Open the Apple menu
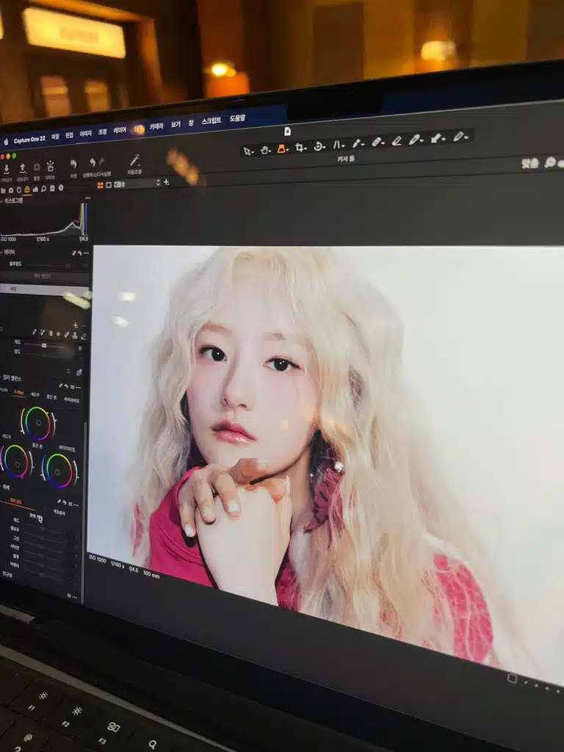Image resolution: width=564 pixels, height=752 pixels. coord(6,142)
